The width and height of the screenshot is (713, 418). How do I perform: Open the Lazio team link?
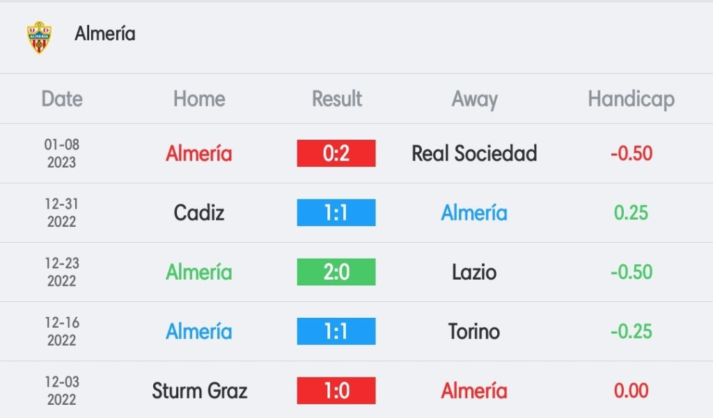(x=474, y=272)
